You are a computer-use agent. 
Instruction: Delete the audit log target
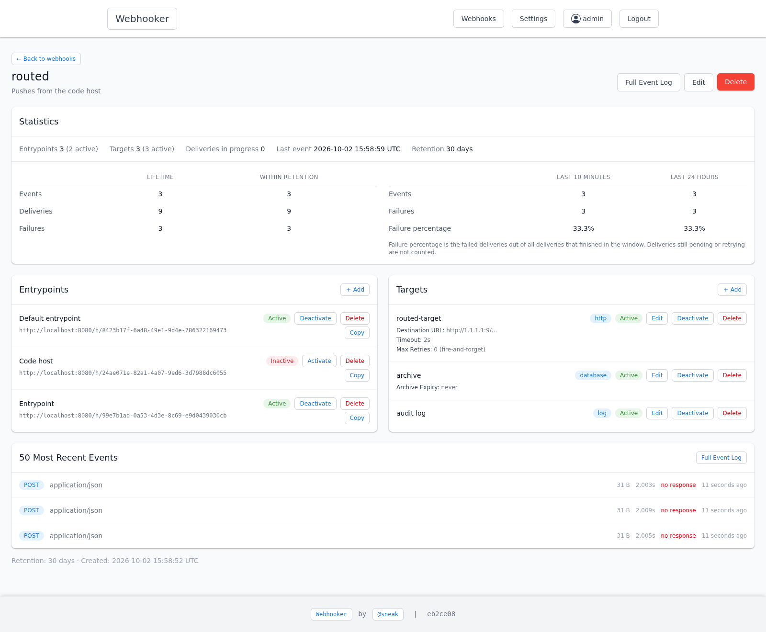point(732,413)
